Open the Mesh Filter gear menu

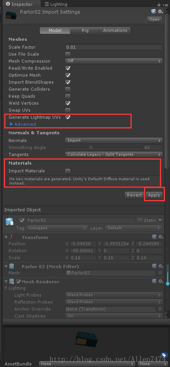[161, 266]
